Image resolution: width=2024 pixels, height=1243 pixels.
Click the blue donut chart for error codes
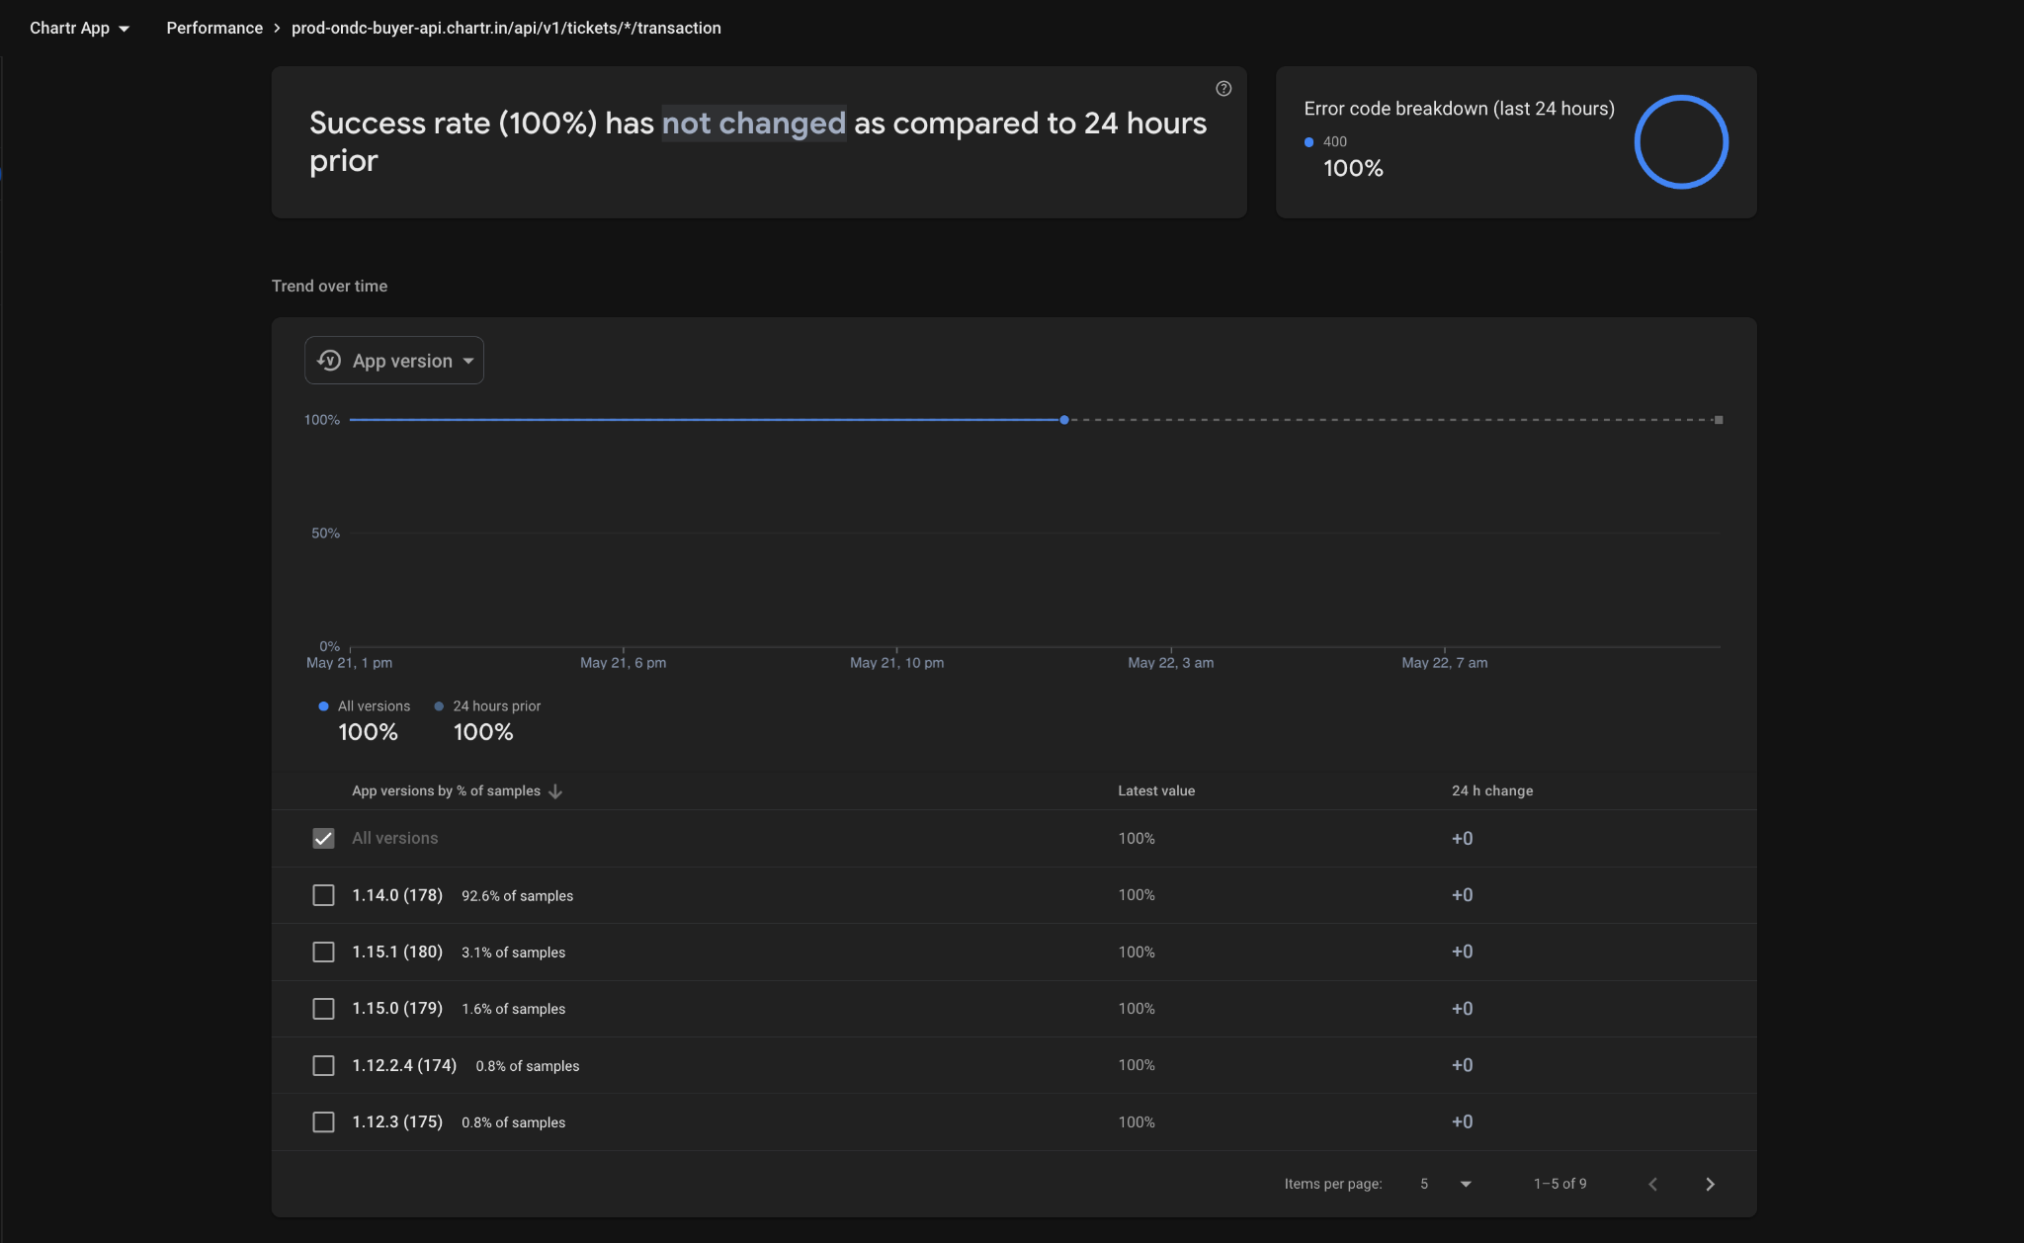pos(1680,142)
